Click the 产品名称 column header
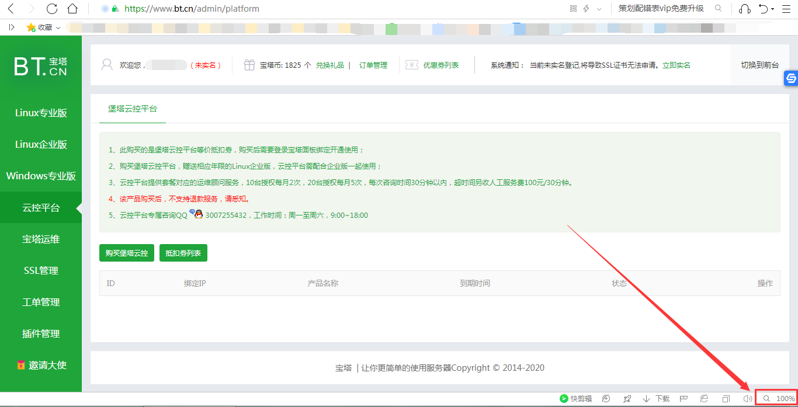798x407 pixels. tap(323, 283)
